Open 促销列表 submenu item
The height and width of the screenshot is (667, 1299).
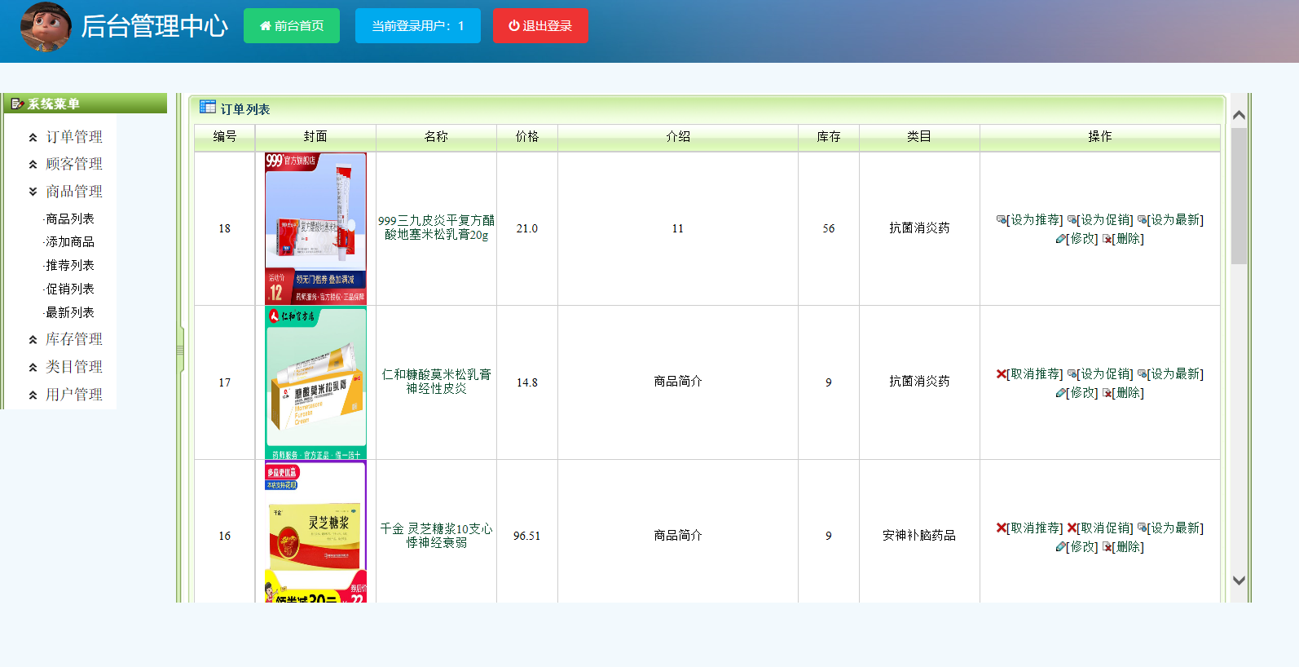click(69, 289)
